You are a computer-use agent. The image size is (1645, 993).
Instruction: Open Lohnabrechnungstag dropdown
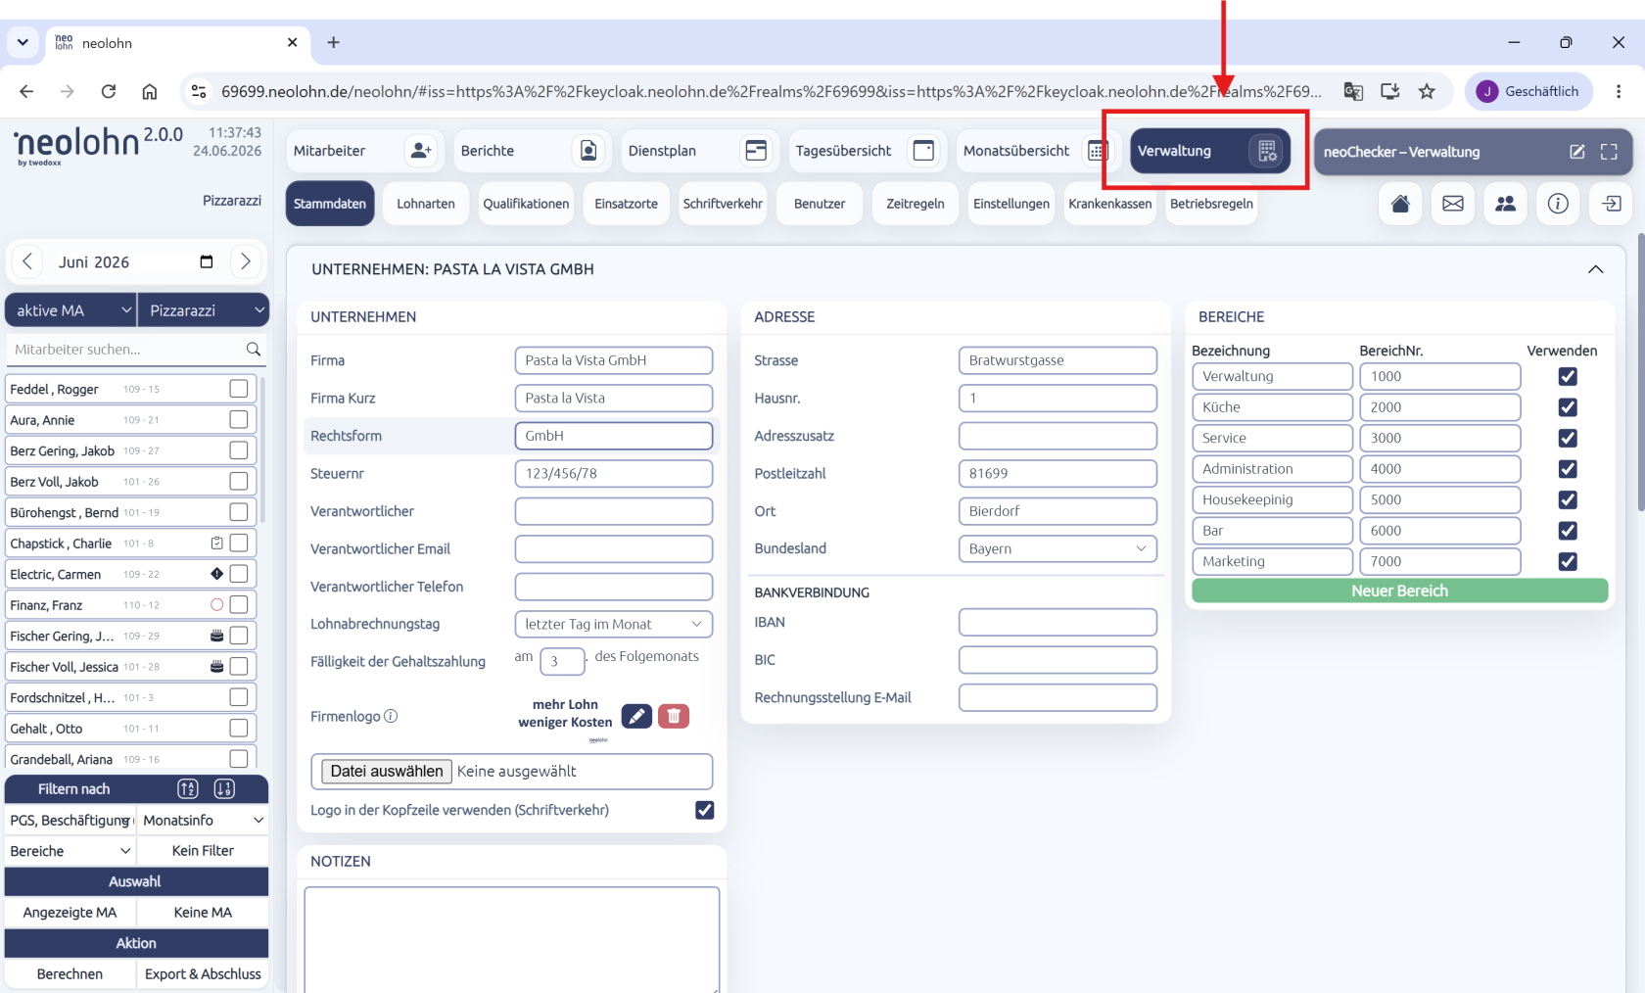click(x=614, y=624)
